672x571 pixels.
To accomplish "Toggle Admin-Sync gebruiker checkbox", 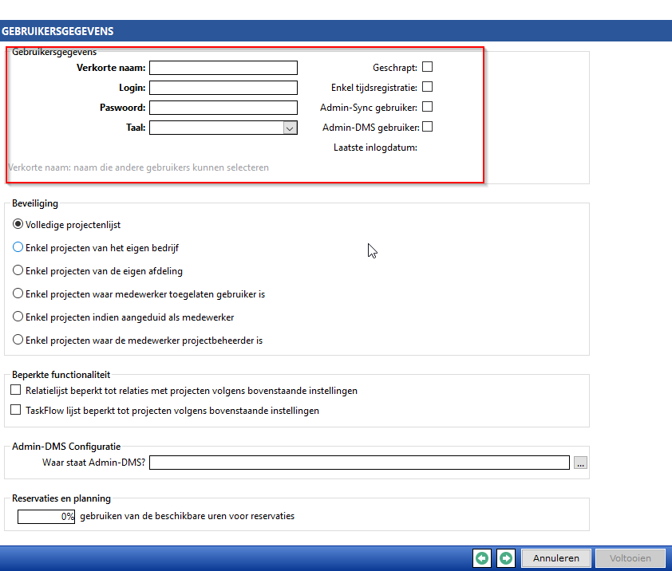I will coord(428,107).
